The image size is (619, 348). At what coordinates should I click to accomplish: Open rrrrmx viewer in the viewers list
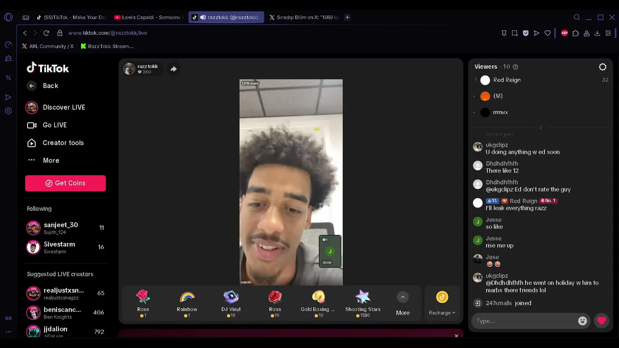[501, 113]
